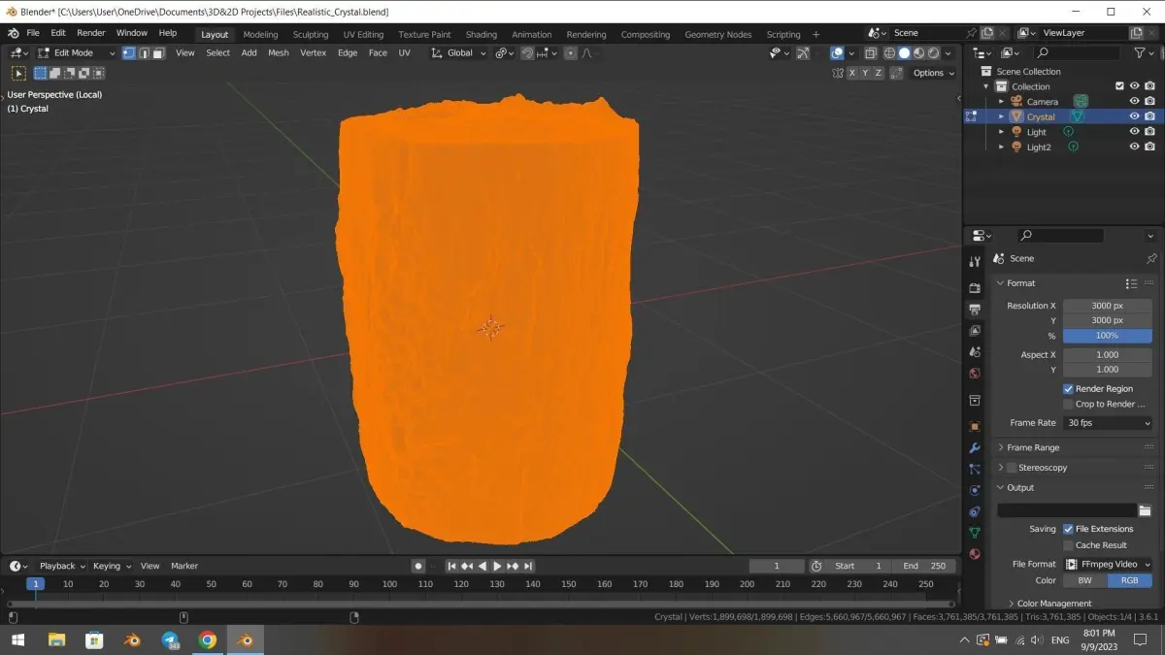Open the View Layer properties tab
The width and height of the screenshot is (1165, 655).
(975, 331)
